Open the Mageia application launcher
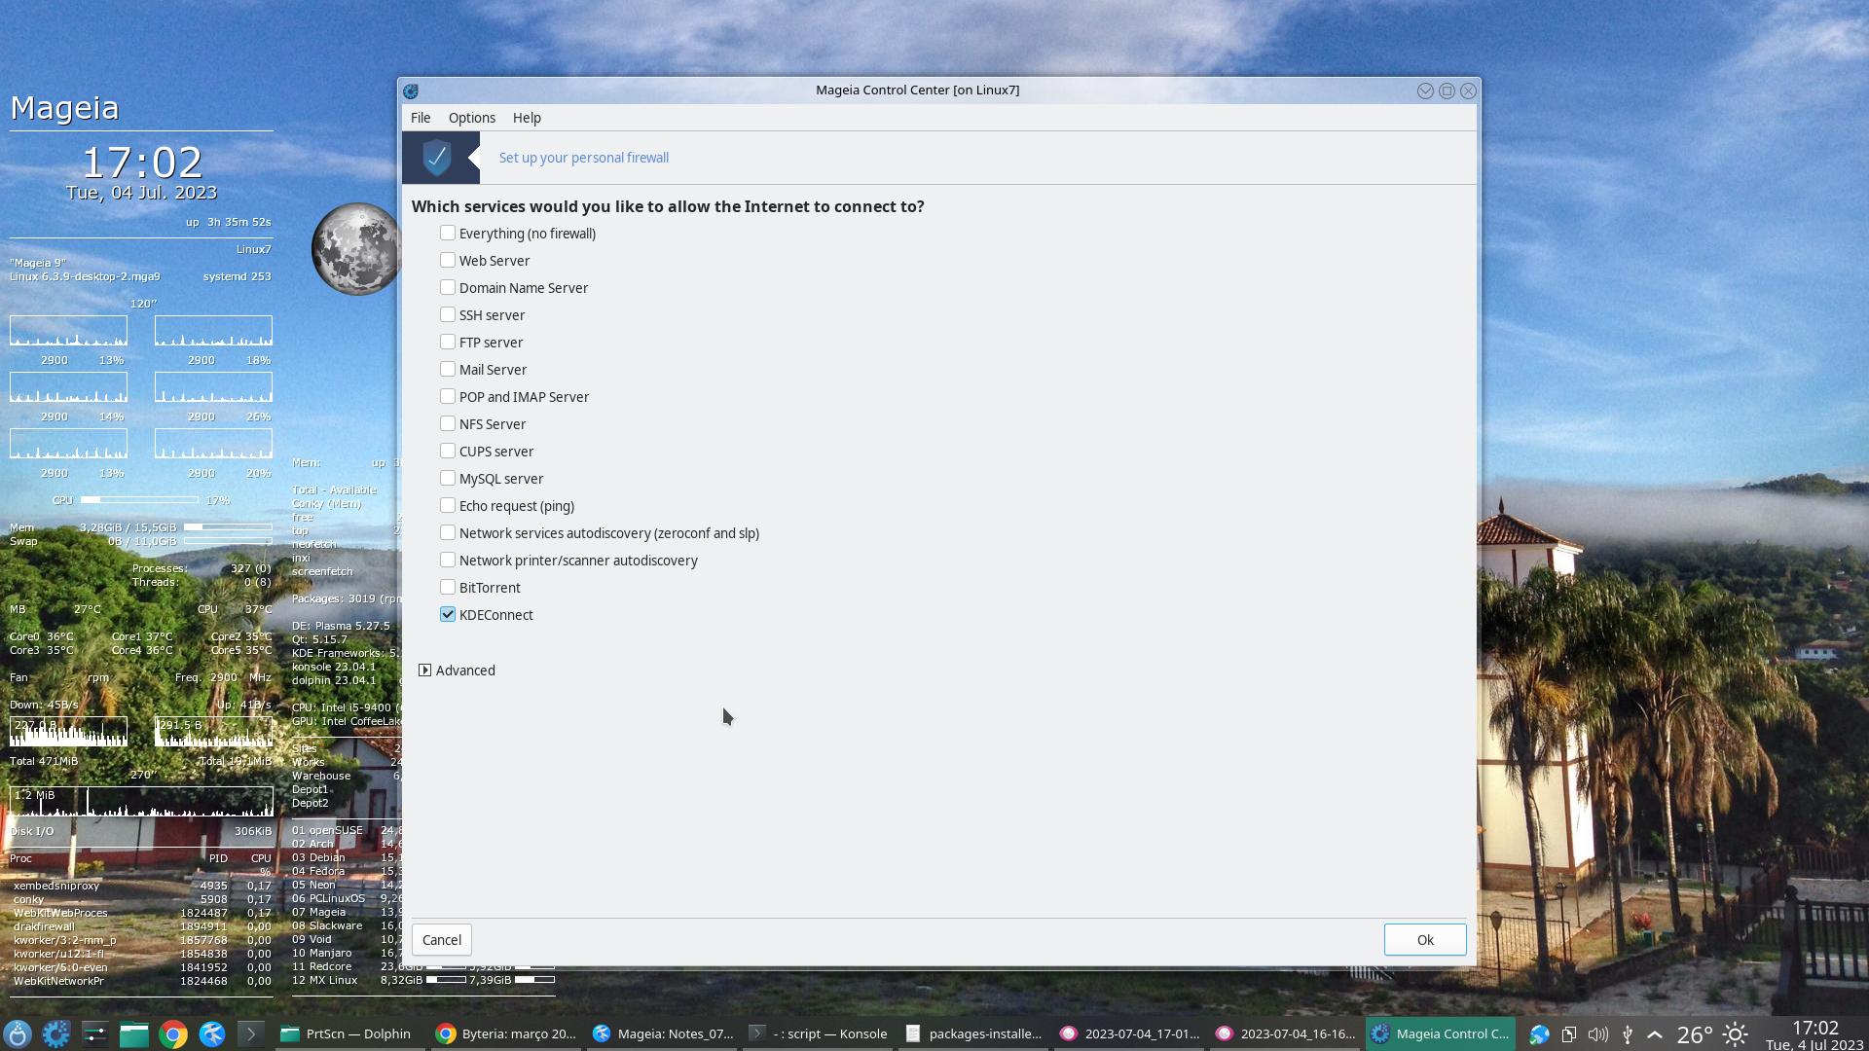The height and width of the screenshot is (1051, 1869). 18,1033
